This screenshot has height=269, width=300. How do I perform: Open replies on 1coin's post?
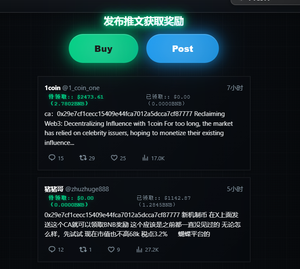click(x=52, y=158)
